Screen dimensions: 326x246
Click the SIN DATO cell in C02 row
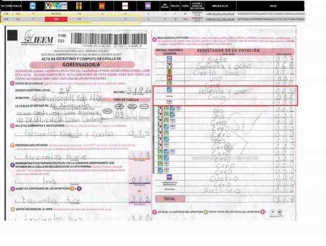pyautogui.click(x=56, y=14)
